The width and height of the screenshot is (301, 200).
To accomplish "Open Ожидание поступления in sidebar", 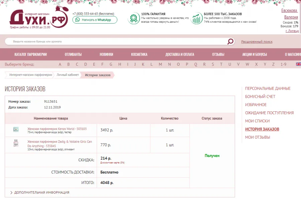I will click(x=269, y=113).
